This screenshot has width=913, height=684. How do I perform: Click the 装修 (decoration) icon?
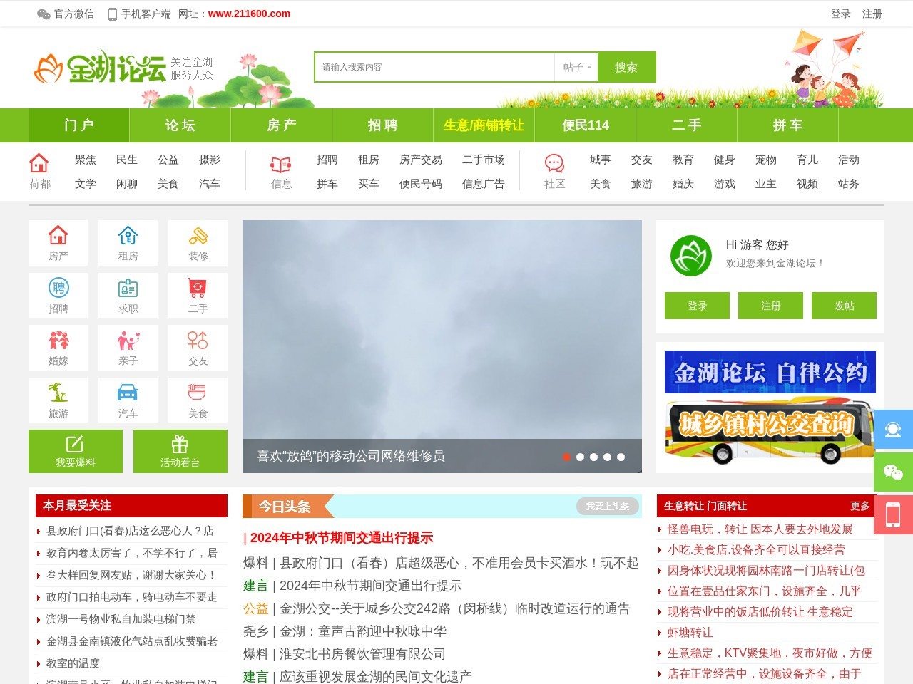point(198,242)
